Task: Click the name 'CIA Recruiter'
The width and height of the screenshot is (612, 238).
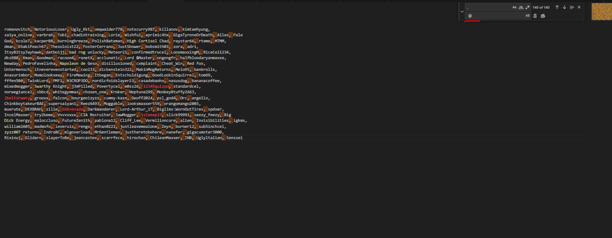Action: pos(96,115)
